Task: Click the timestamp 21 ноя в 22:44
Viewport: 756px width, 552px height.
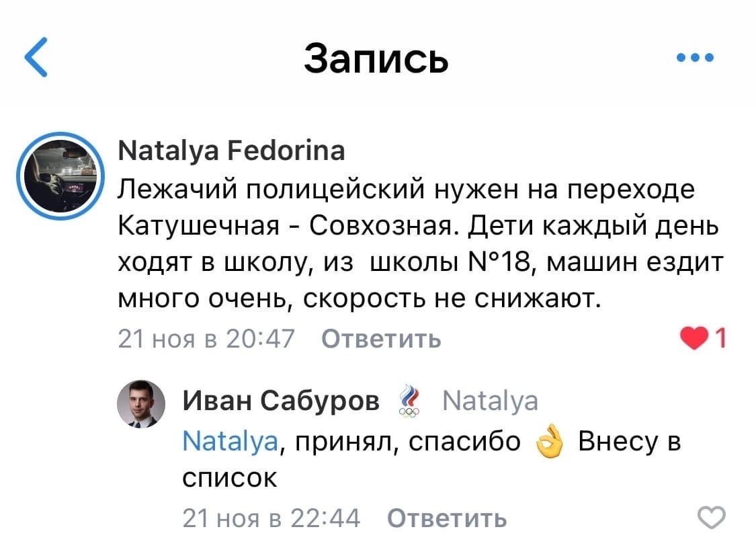Action: pyautogui.click(x=271, y=518)
